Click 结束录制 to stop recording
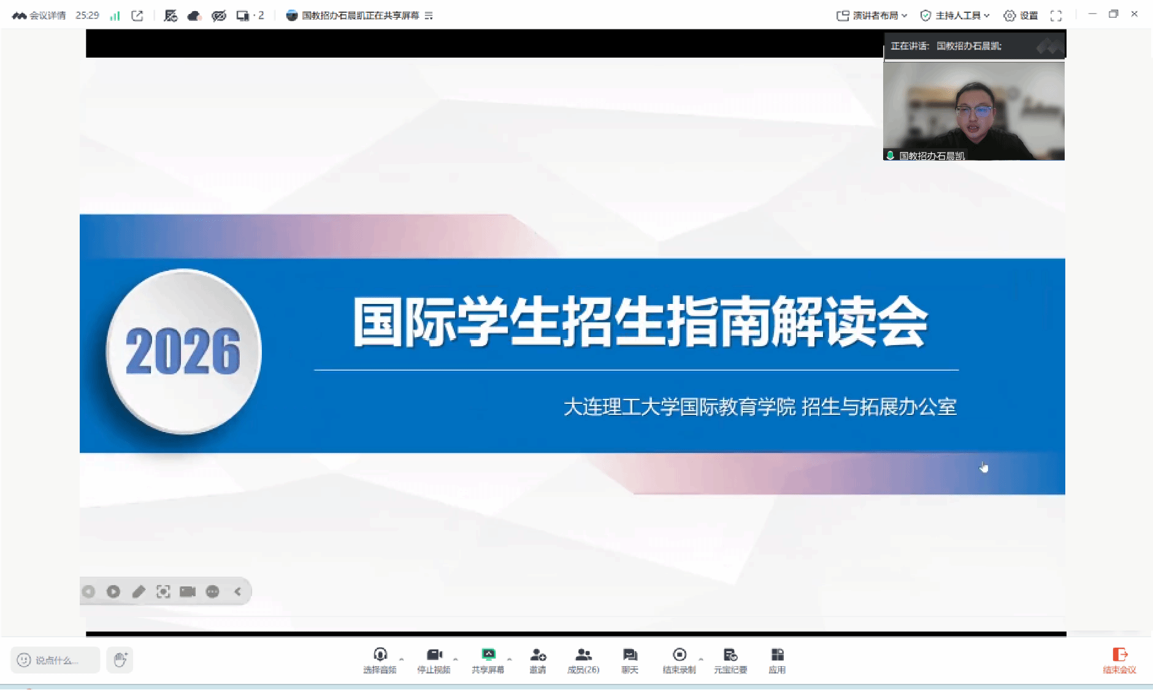 point(680,661)
